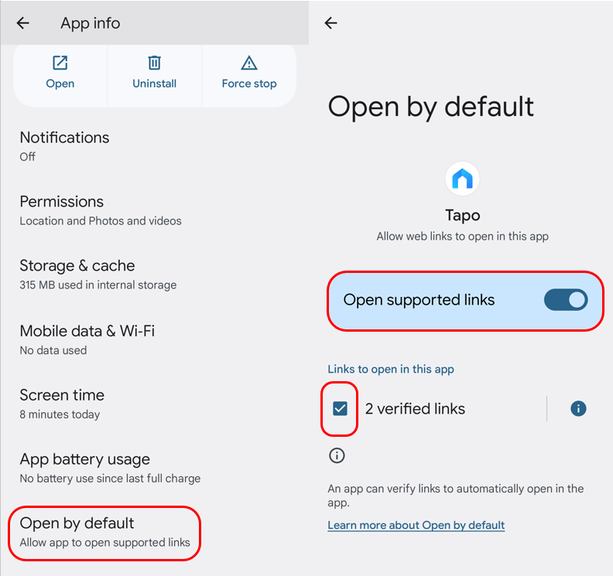Tap the Uninstall trash icon
613x576 pixels.
click(155, 63)
